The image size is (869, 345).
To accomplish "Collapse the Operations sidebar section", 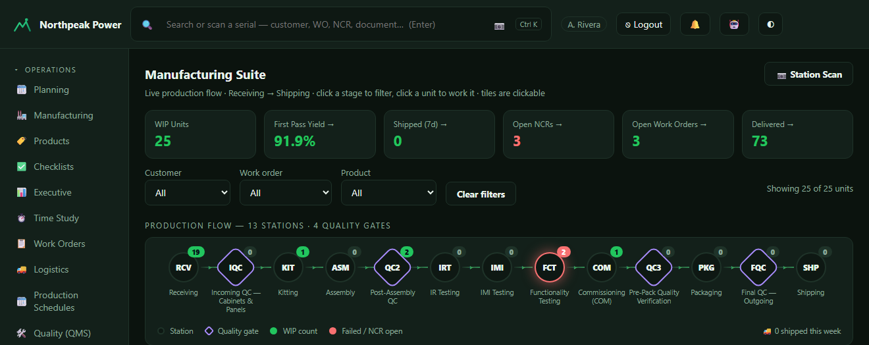I will [45, 70].
